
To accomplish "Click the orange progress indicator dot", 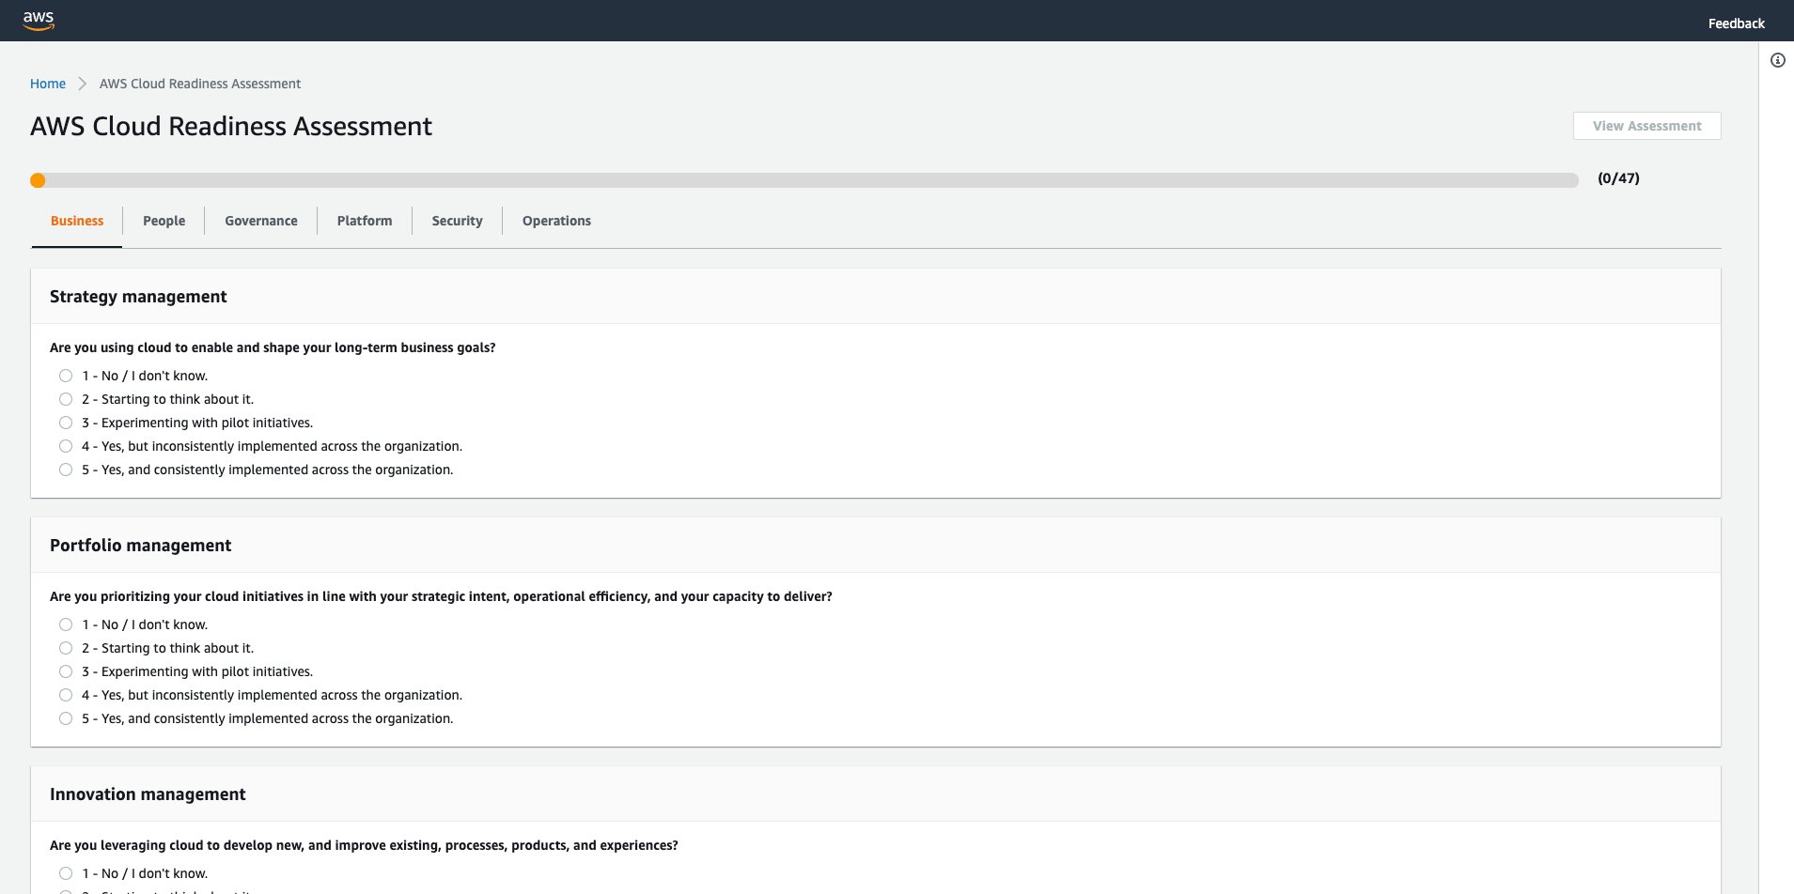I will 38,180.
